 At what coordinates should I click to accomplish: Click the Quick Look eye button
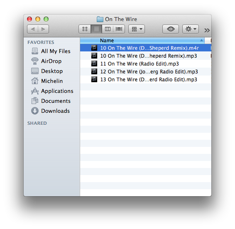coord(171,29)
